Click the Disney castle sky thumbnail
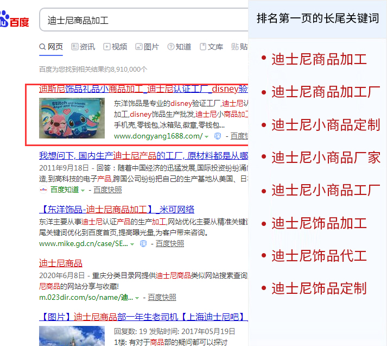The height and width of the screenshot is (346, 387). click(72, 336)
